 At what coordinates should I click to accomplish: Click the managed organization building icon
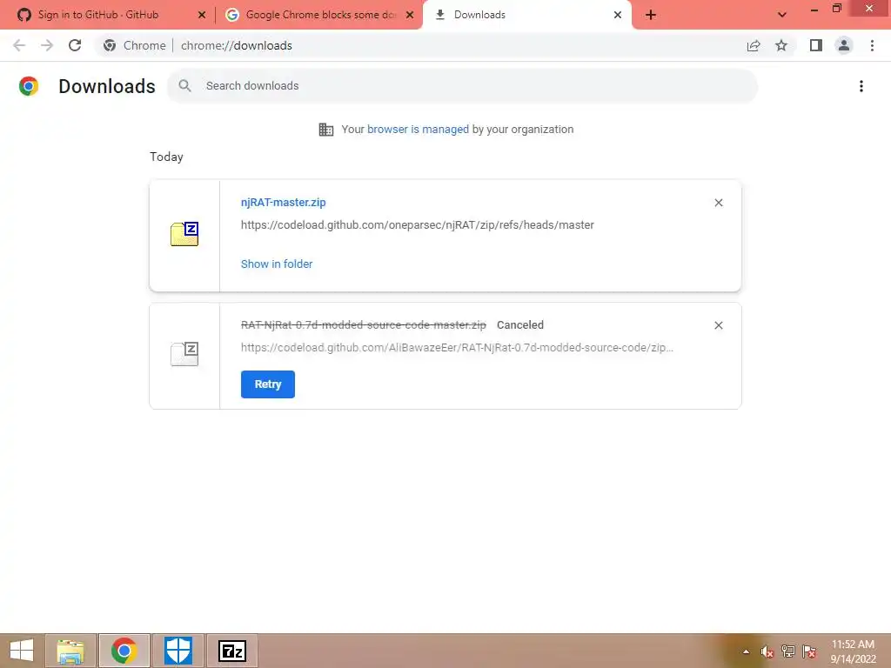coord(325,130)
